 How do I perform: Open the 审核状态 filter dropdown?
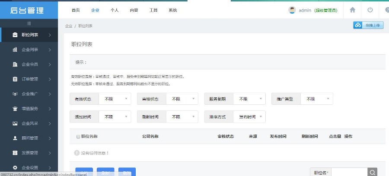tap(182, 99)
